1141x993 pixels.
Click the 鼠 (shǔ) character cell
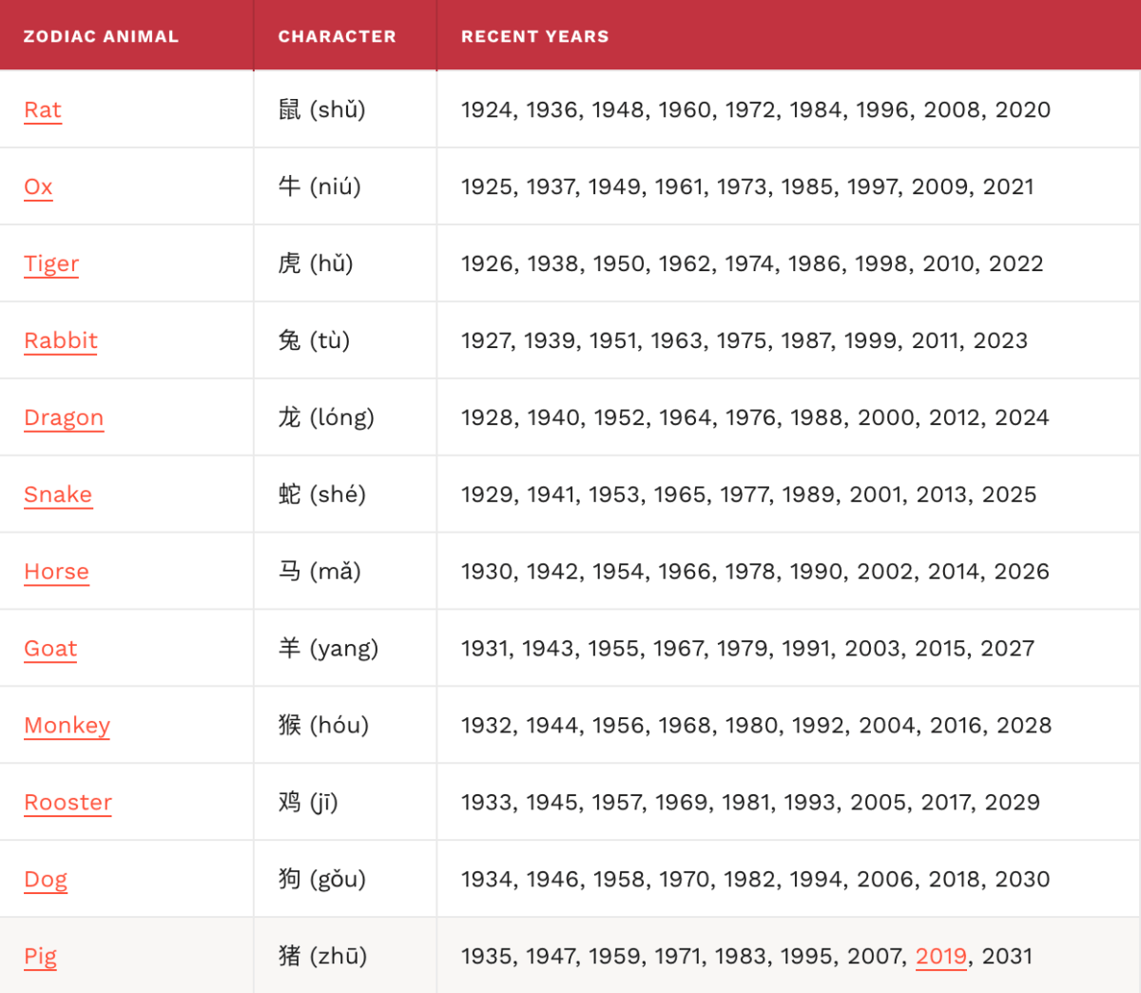[x=321, y=110]
